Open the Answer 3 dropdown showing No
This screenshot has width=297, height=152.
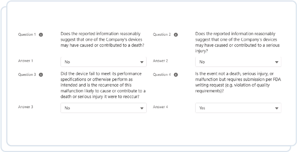point(103,108)
